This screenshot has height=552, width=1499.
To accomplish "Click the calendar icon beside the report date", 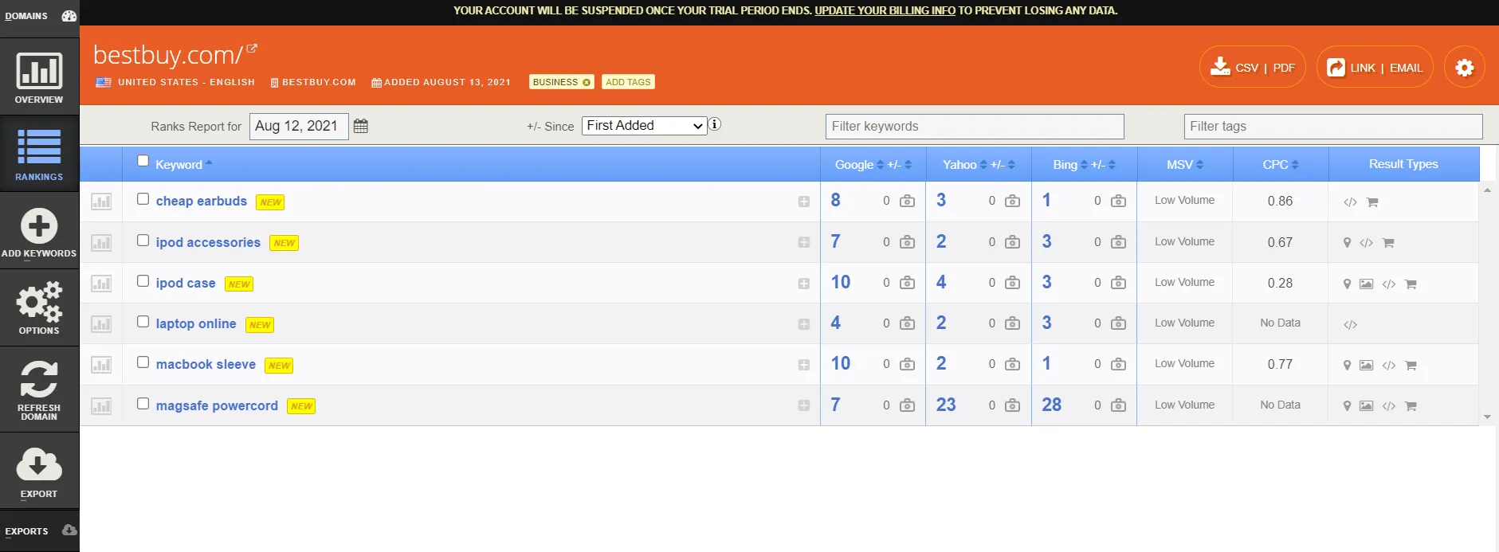I will pos(360,126).
